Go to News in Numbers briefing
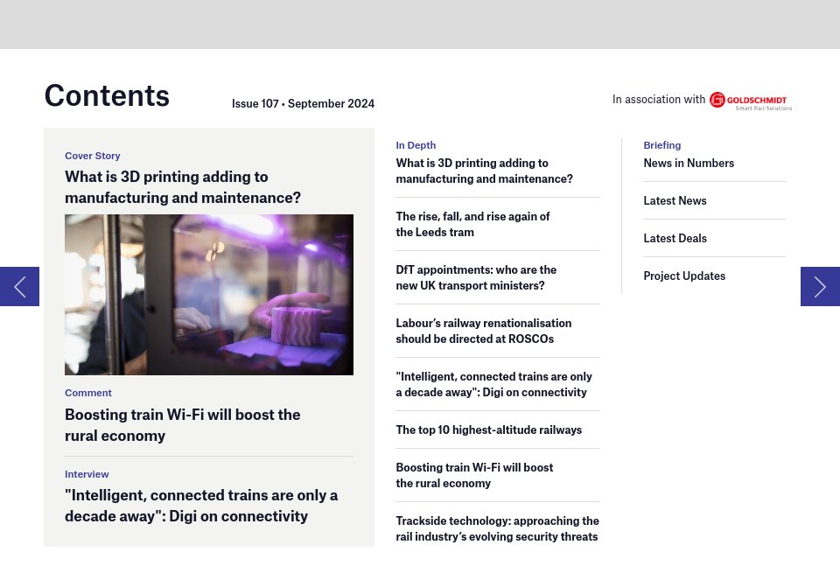Screen dimensions: 840x573 click(x=689, y=163)
